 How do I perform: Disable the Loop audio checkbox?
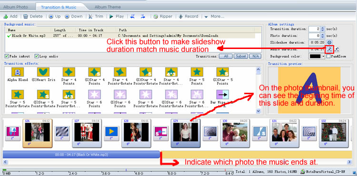click(x=37, y=56)
